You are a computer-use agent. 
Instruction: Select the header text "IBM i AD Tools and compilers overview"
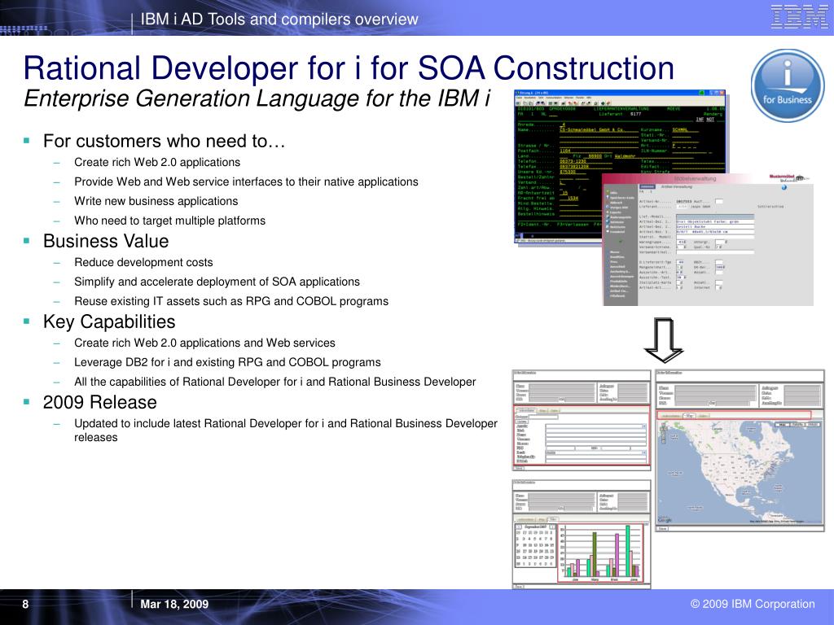point(279,20)
